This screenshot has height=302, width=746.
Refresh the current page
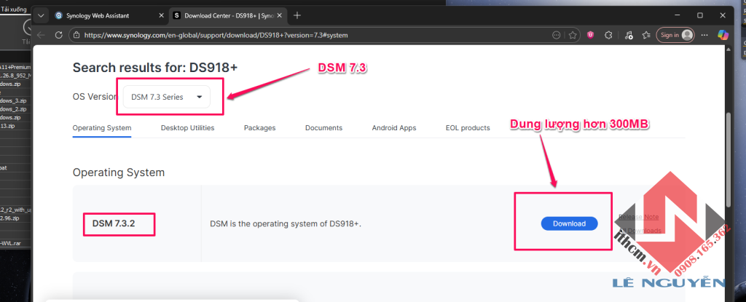click(x=59, y=35)
